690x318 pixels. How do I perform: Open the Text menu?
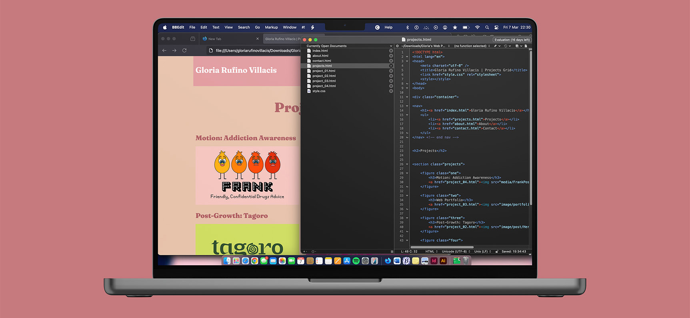click(216, 27)
